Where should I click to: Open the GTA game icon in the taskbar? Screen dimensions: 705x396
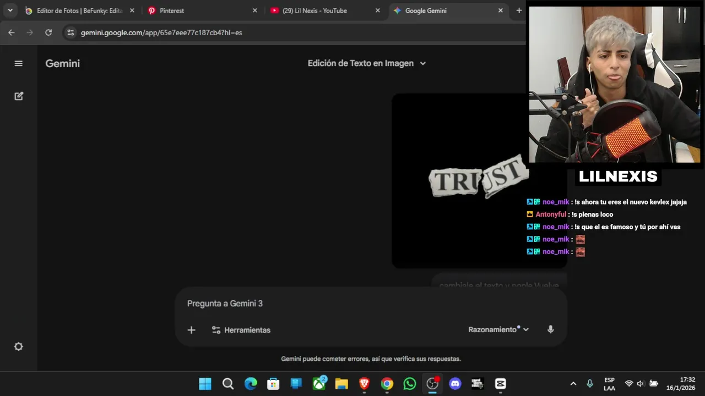point(478,384)
